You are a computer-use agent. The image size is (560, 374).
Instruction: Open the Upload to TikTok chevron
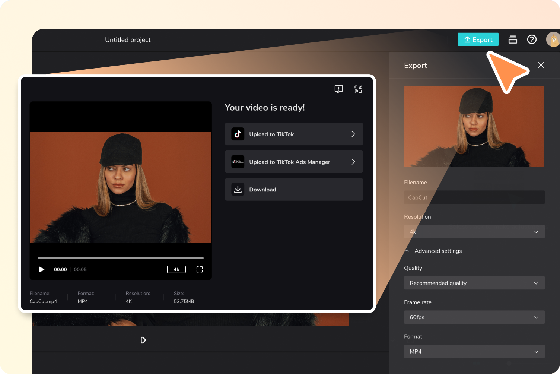point(353,134)
